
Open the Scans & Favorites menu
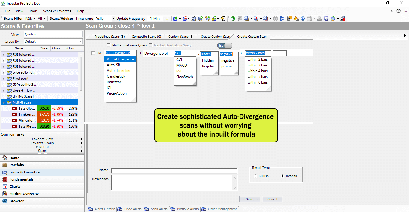[x=57, y=11]
